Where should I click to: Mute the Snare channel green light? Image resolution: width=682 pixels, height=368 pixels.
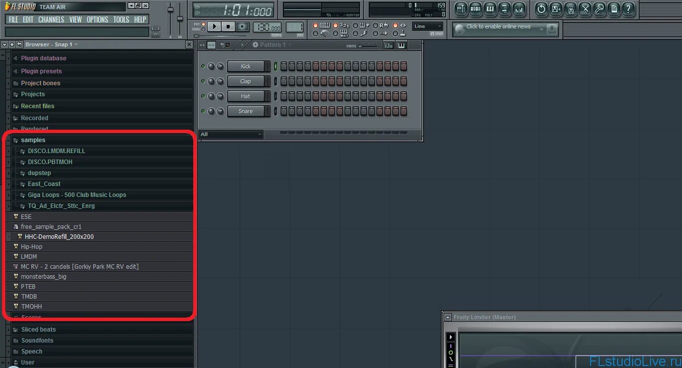(203, 111)
